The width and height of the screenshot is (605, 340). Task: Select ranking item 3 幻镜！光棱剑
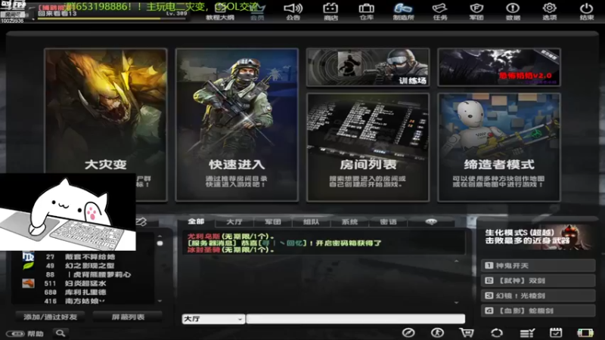tap(538, 295)
